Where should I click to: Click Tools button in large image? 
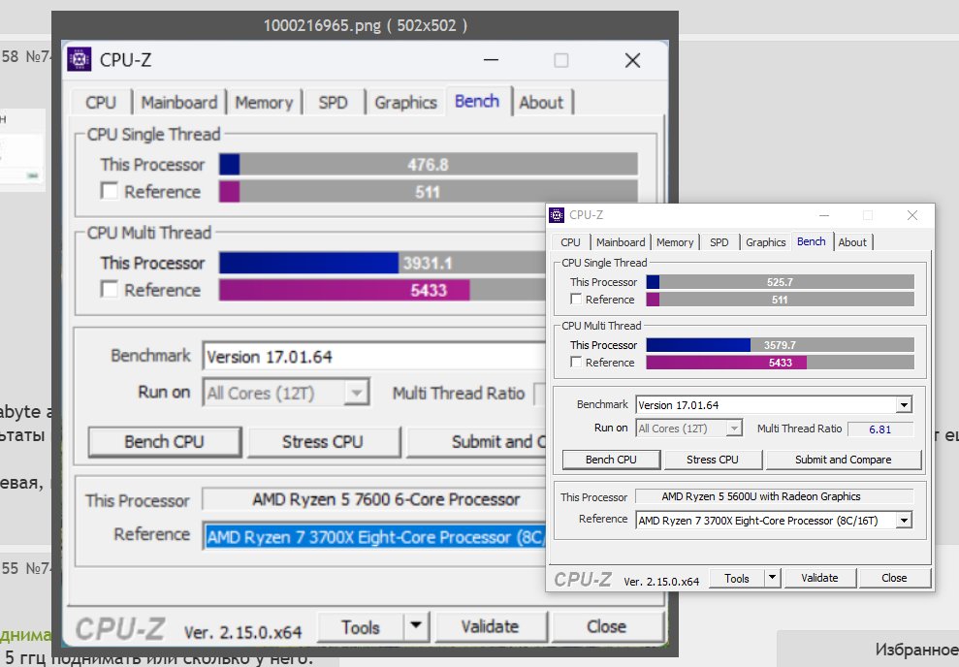(x=361, y=626)
